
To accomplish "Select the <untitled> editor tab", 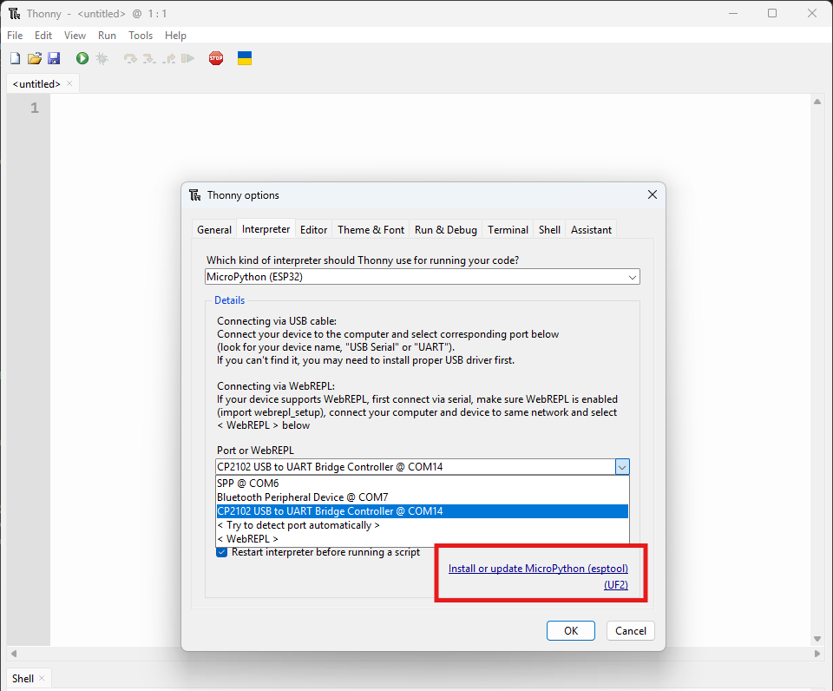I will [36, 83].
